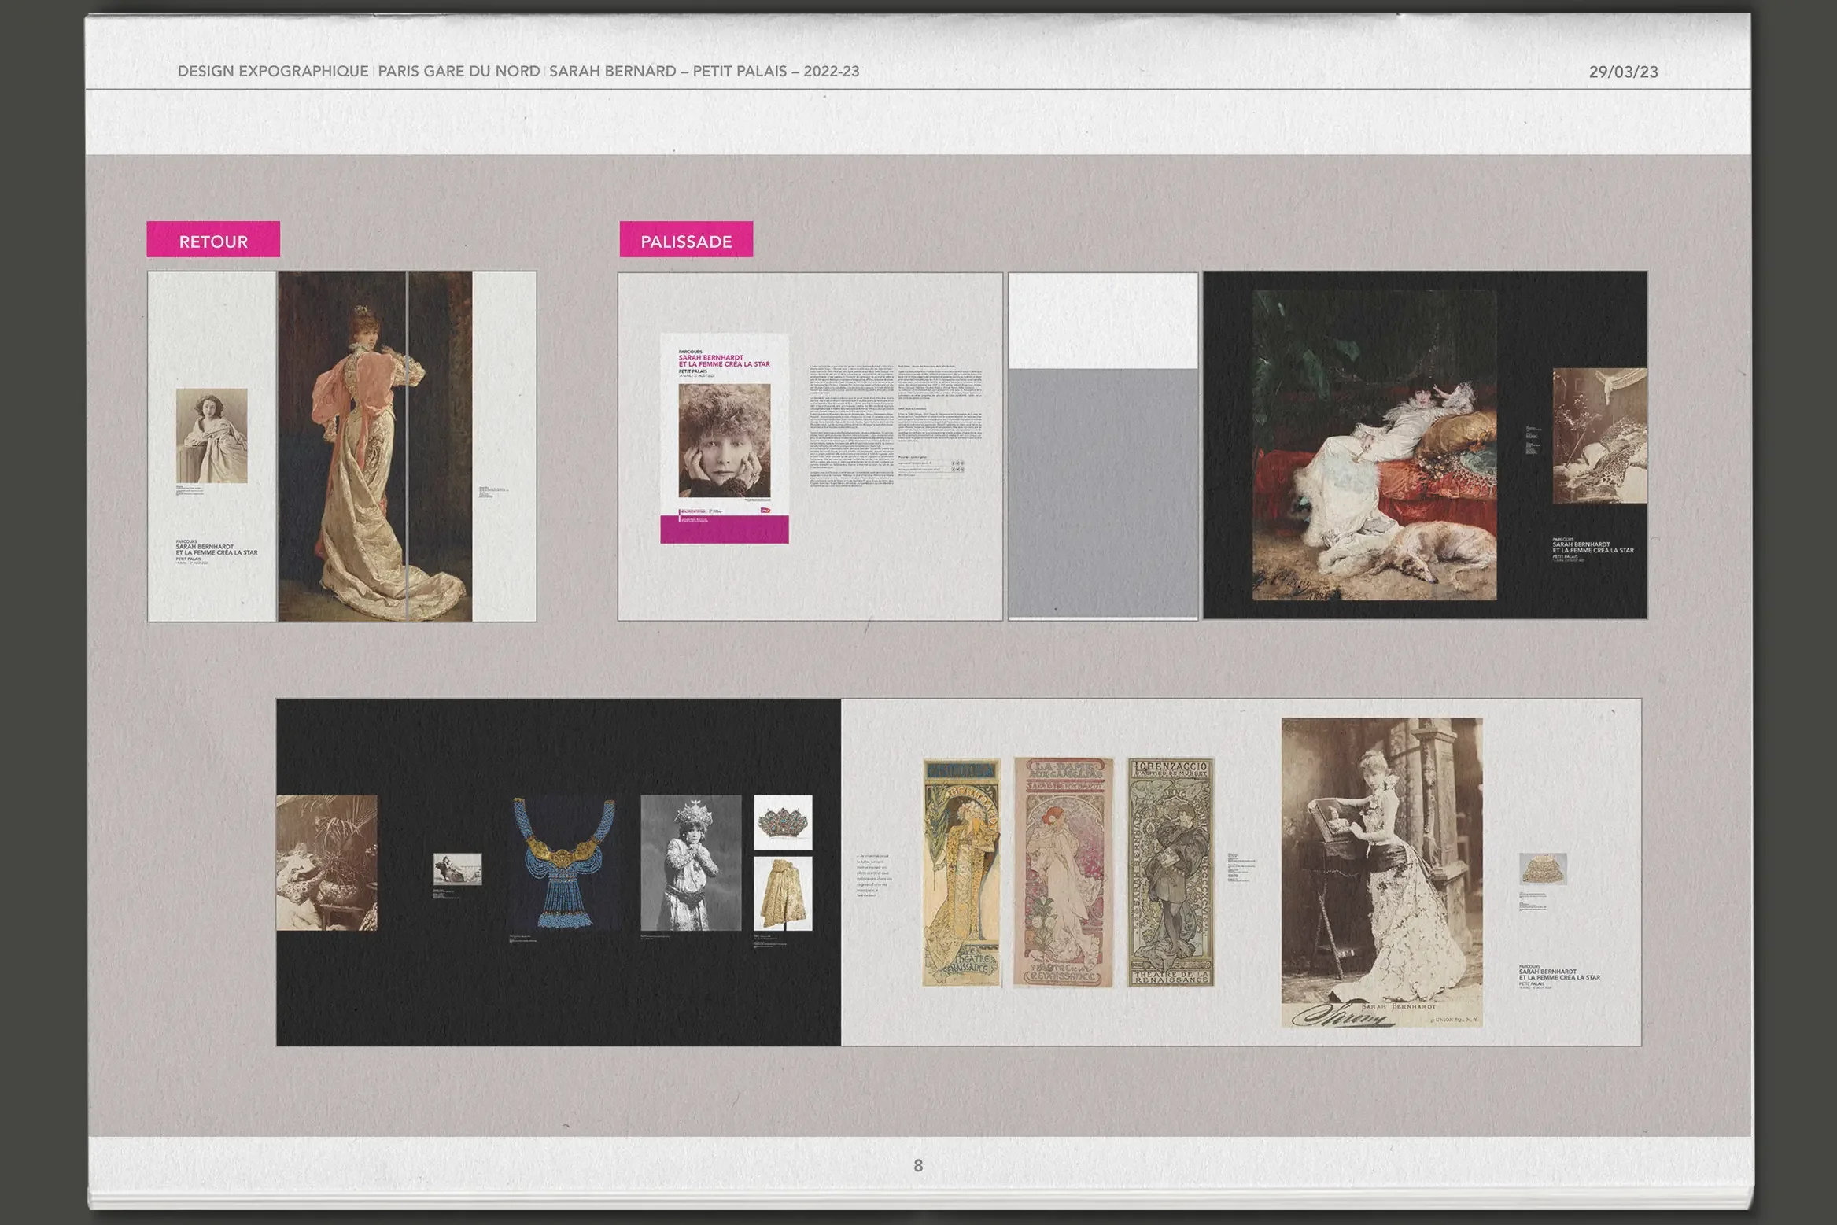Select the sepia photo with palm on the black panel

tap(326, 862)
